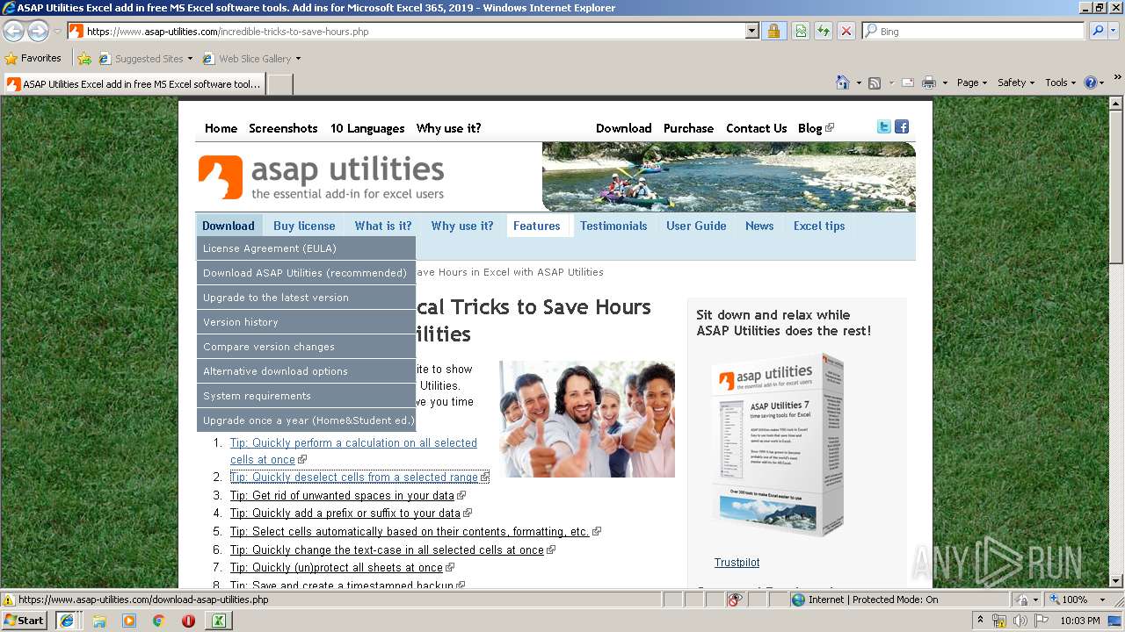1125x632 pixels.
Task: Select Download ASAP Utilities (recommended) item
Action: click(306, 273)
